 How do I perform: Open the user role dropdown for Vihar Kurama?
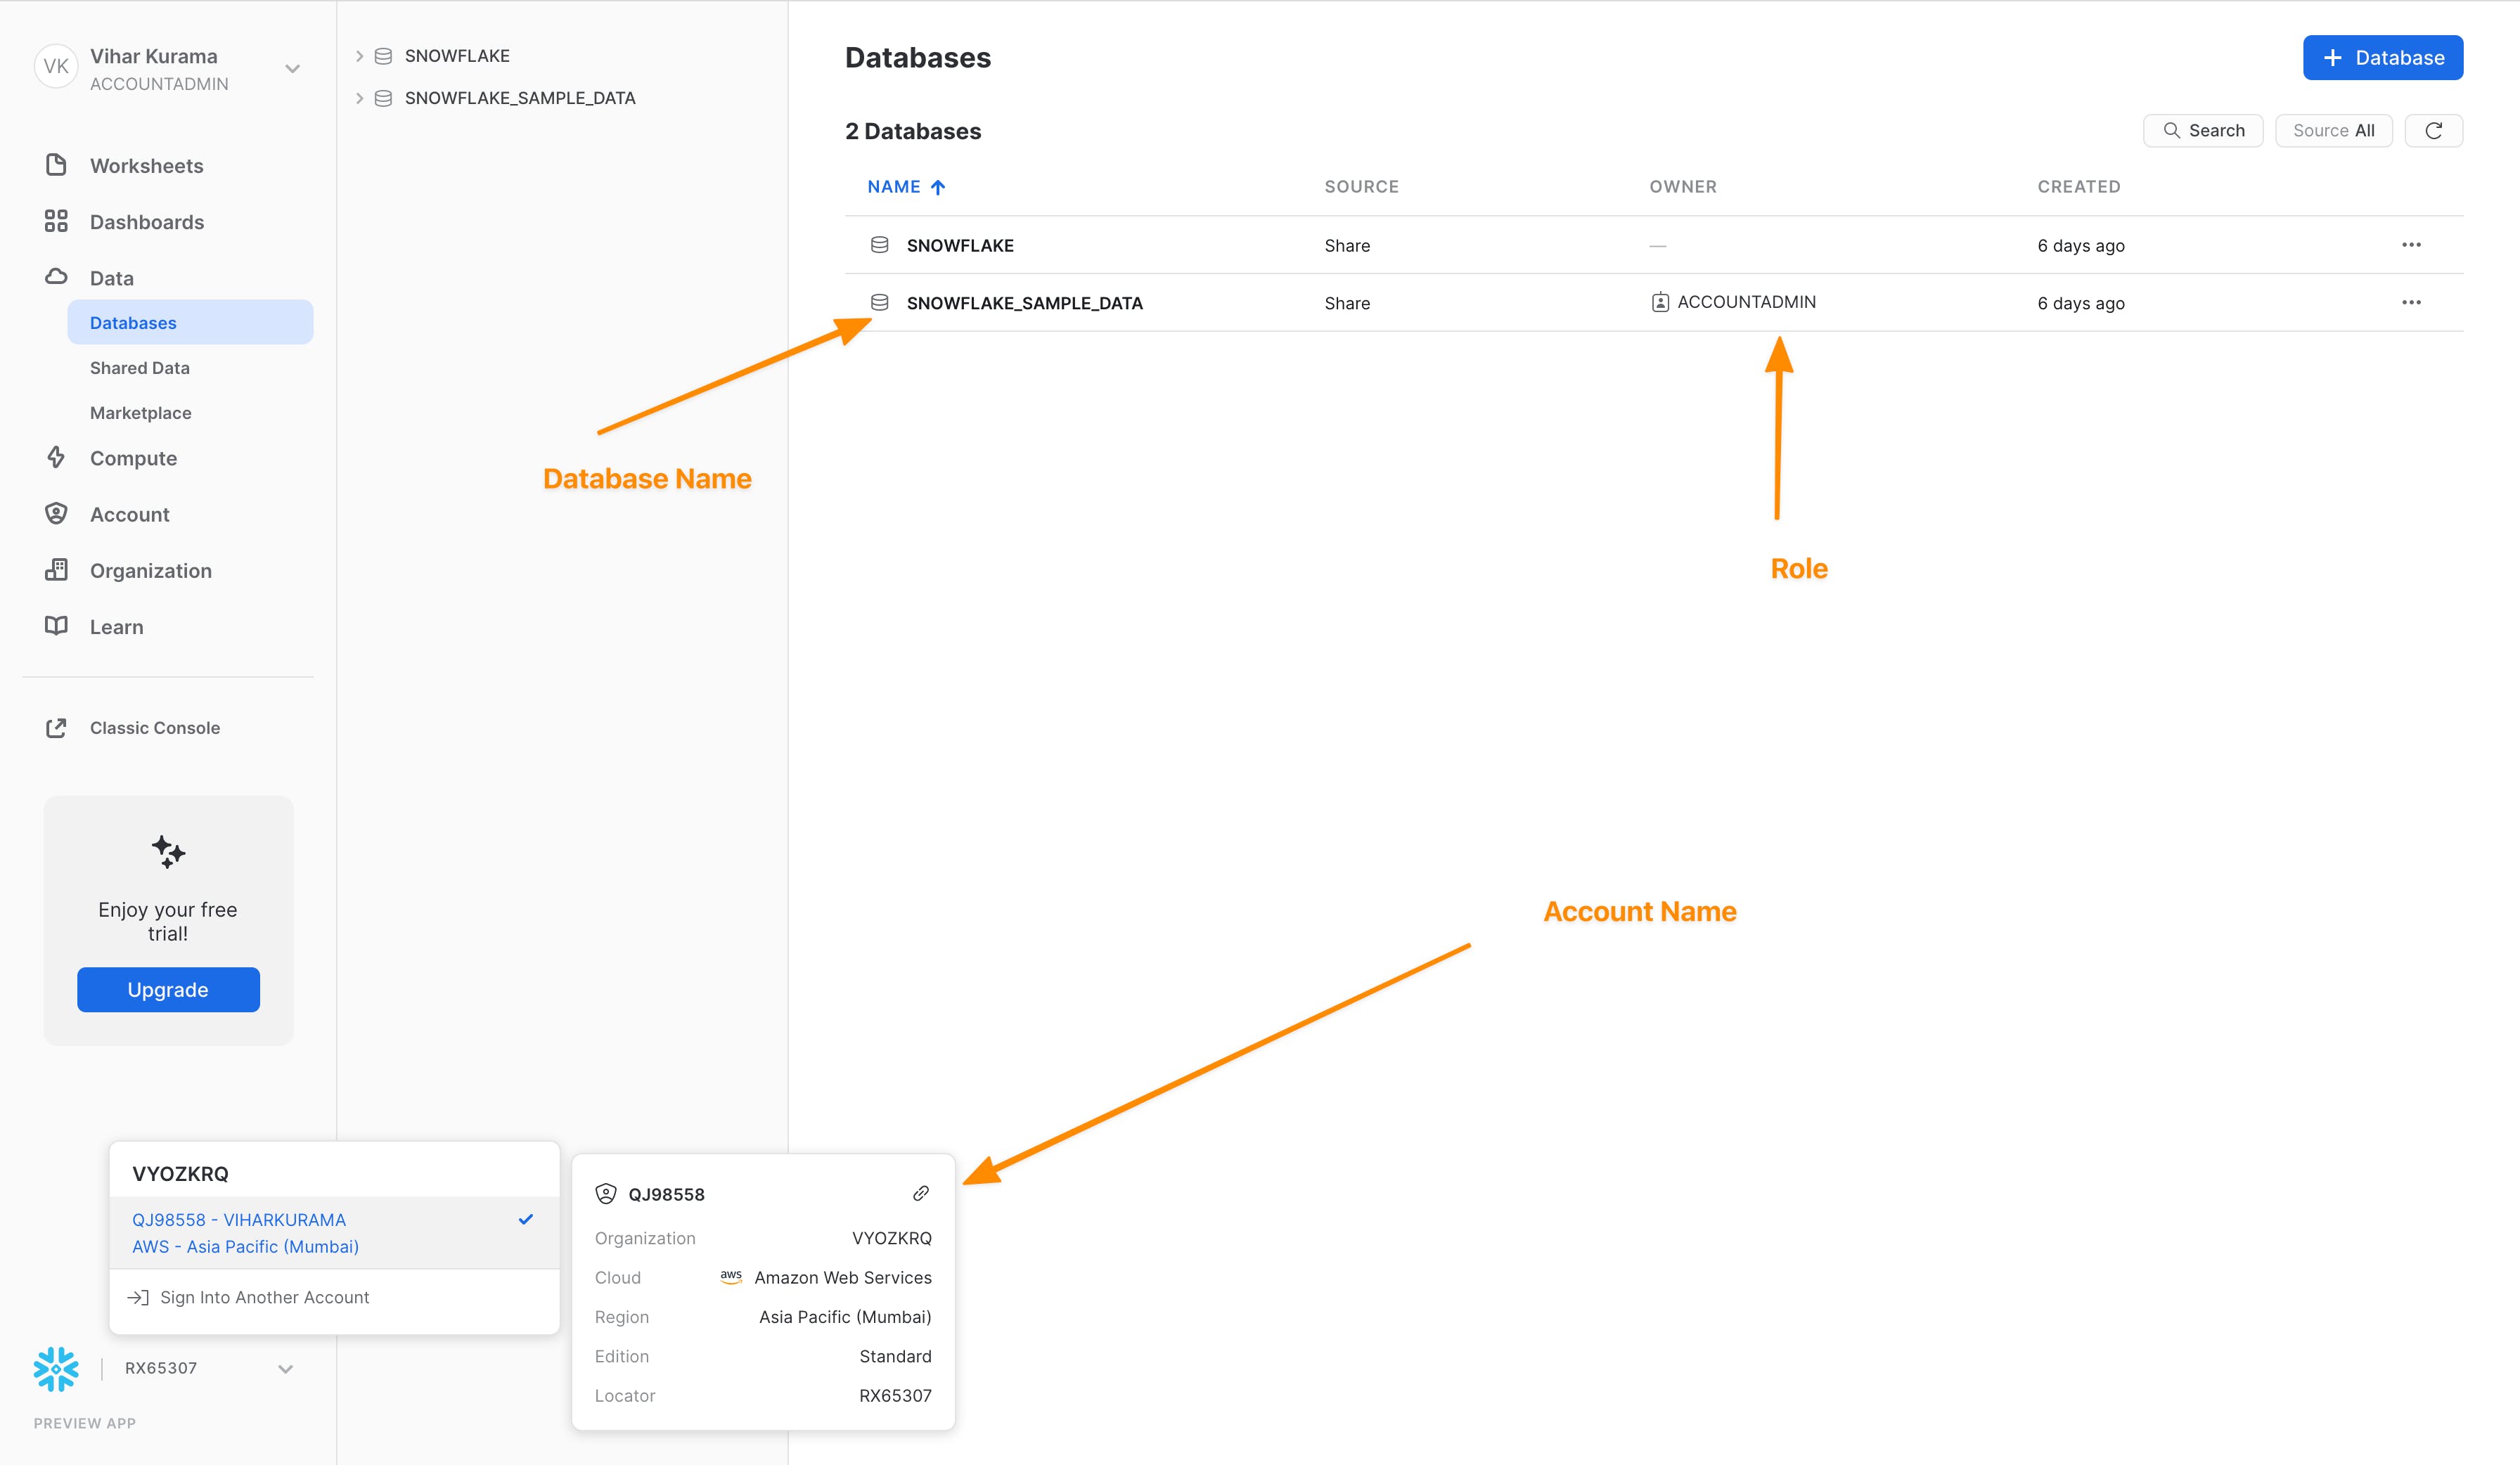292,69
